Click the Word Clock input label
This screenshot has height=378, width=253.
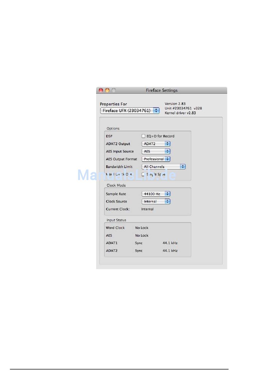[115, 228]
